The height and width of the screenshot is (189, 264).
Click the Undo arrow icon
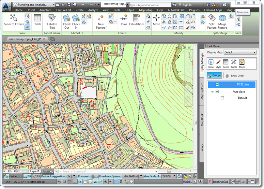83,5
